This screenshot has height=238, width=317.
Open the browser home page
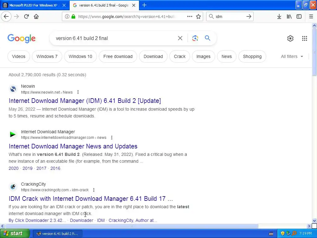click(x=36, y=16)
